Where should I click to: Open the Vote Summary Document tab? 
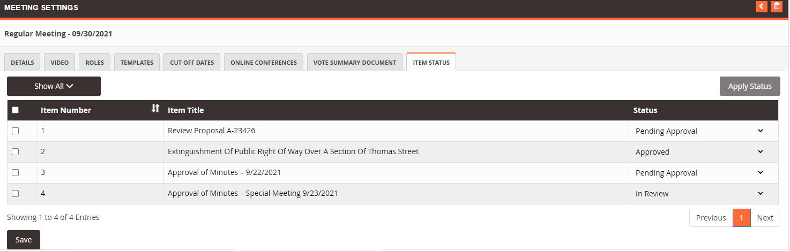[x=355, y=62]
